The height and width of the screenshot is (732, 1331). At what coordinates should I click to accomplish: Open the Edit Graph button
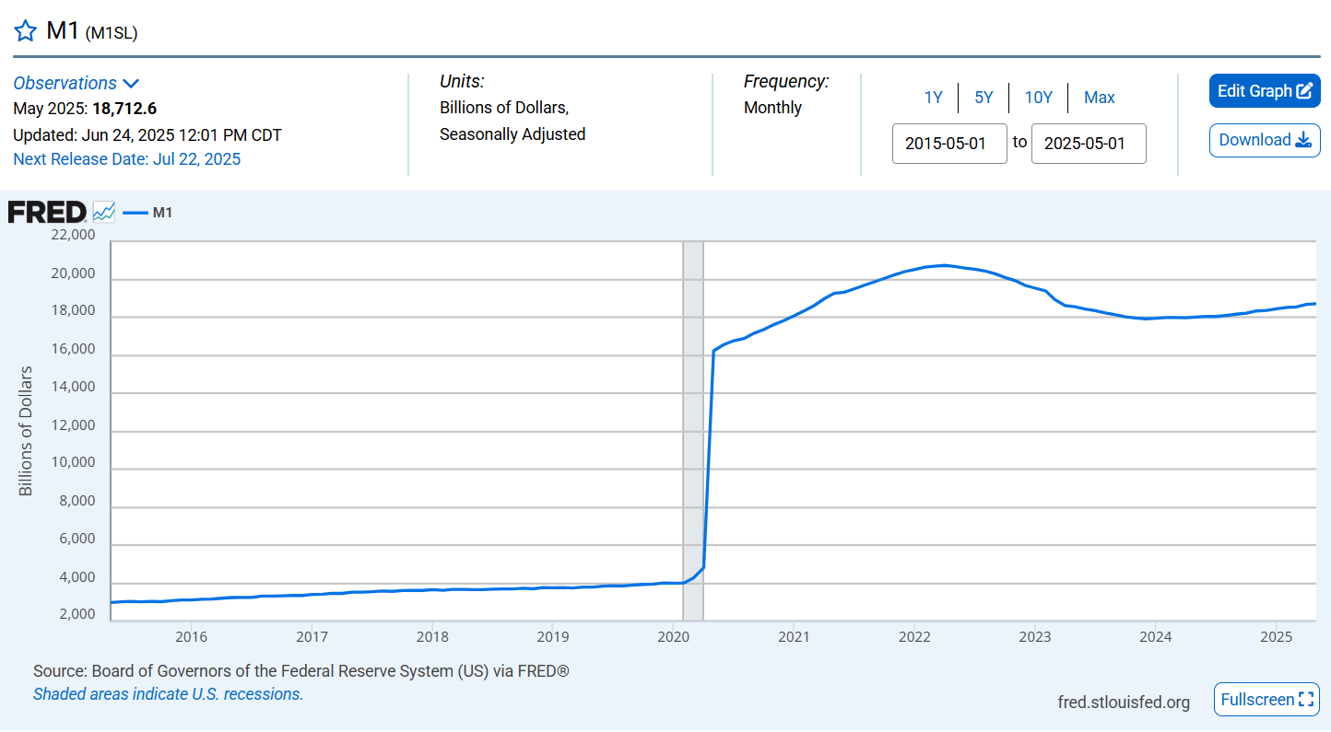[x=1265, y=91]
